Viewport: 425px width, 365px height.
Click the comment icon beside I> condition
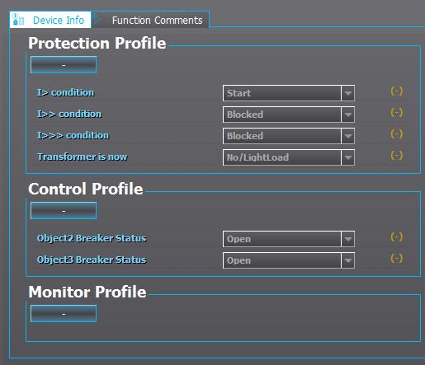pos(396,91)
